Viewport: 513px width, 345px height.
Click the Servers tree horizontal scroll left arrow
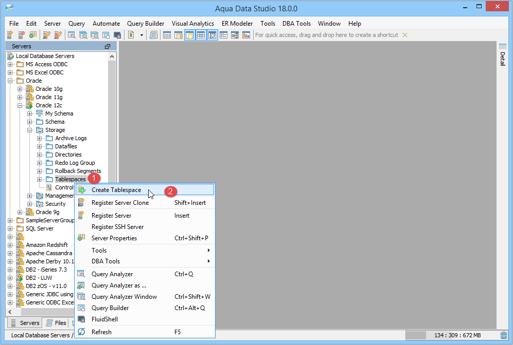[10, 312]
